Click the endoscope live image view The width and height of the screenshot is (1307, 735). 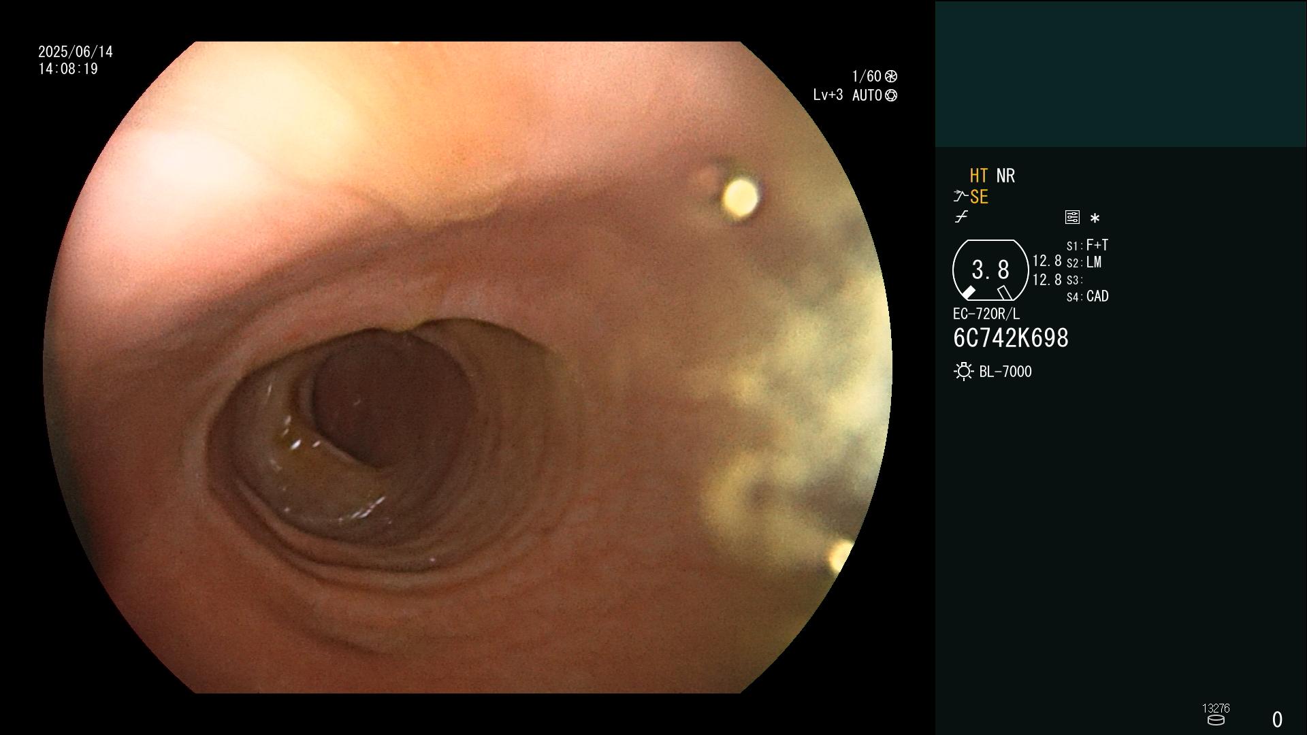(468, 367)
